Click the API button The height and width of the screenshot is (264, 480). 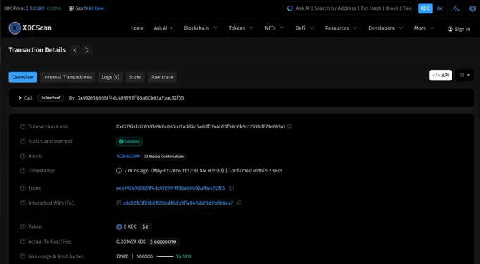[440, 75]
